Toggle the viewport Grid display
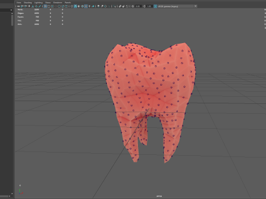This screenshot has width=266, height=199. [x=45, y=6]
